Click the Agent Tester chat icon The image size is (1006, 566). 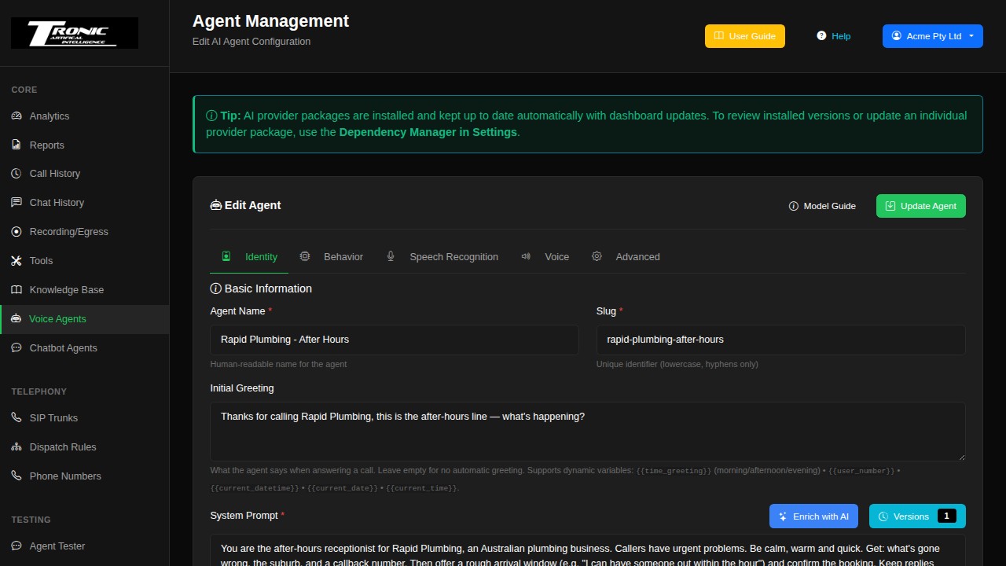click(17, 546)
